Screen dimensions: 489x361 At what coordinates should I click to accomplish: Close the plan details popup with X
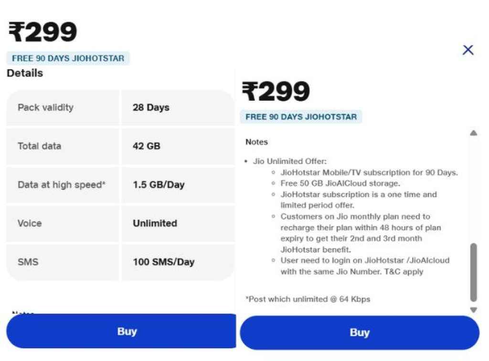click(x=468, y=50)
